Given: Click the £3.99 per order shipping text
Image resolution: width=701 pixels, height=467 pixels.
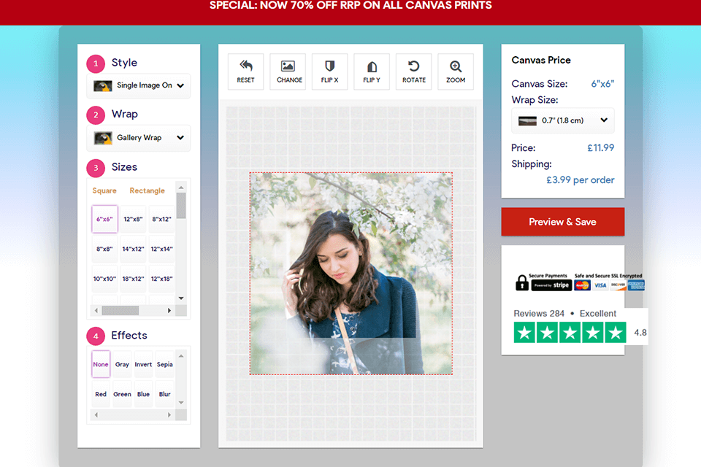Looking at the screenshot, I should click(x=581, y=180).
